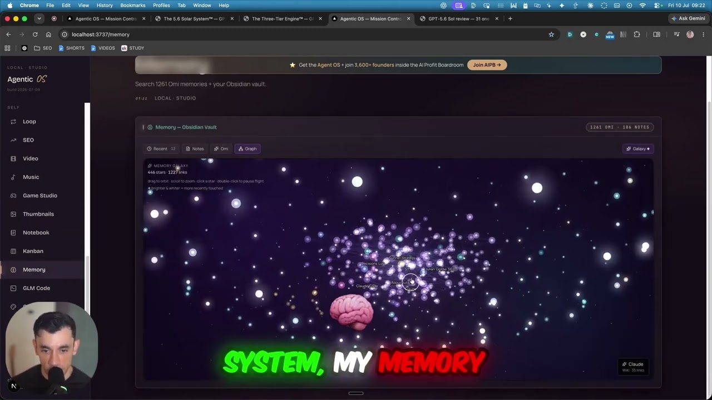Screen dimensions: 712x400
Task: Open the SEO bookmarks folder
Action: [x=43, y=48]
